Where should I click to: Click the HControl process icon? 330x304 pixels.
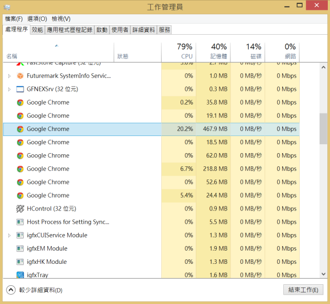coord(20,209)
